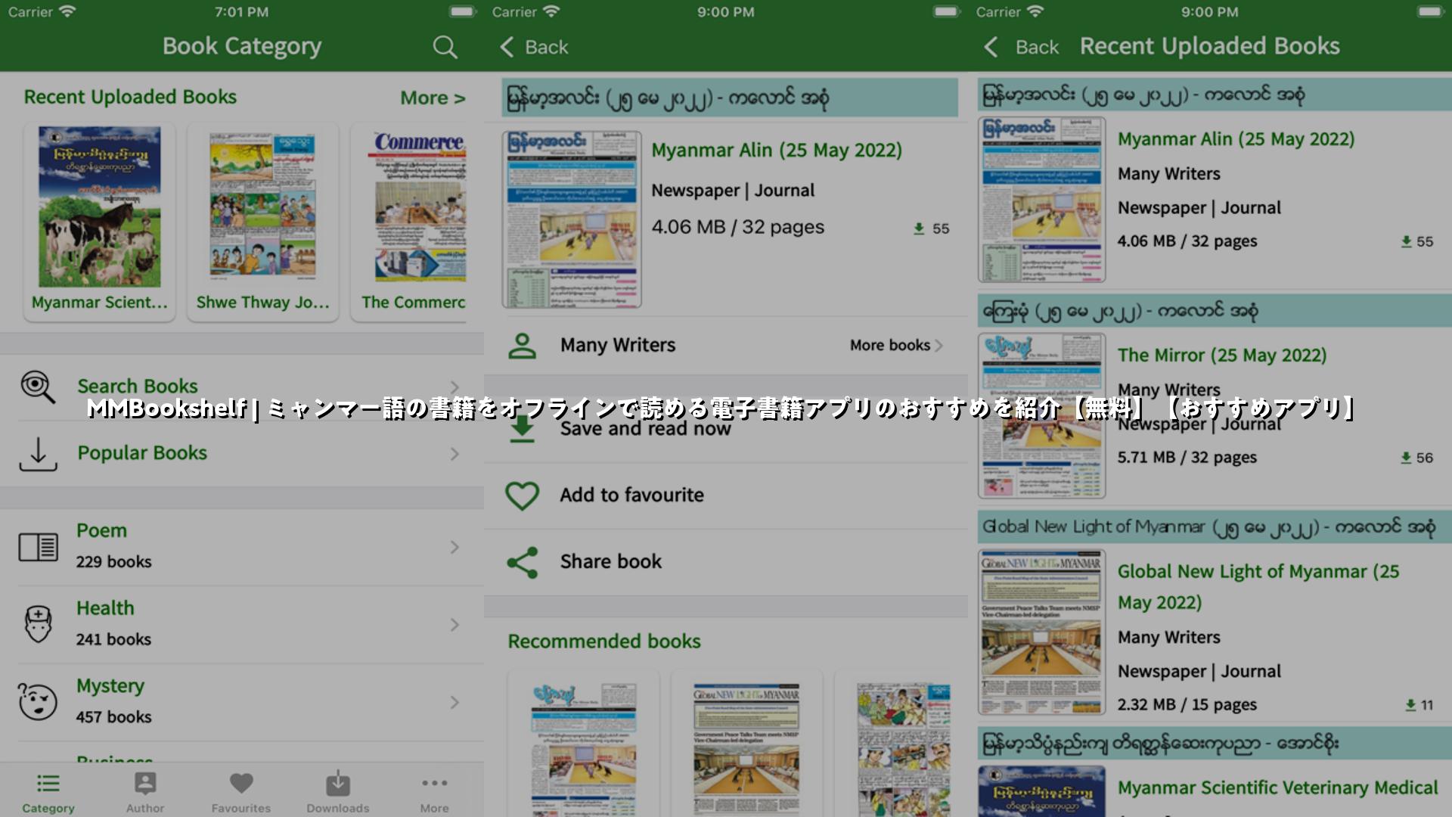Open the 'Health' category title

(105, 608)
